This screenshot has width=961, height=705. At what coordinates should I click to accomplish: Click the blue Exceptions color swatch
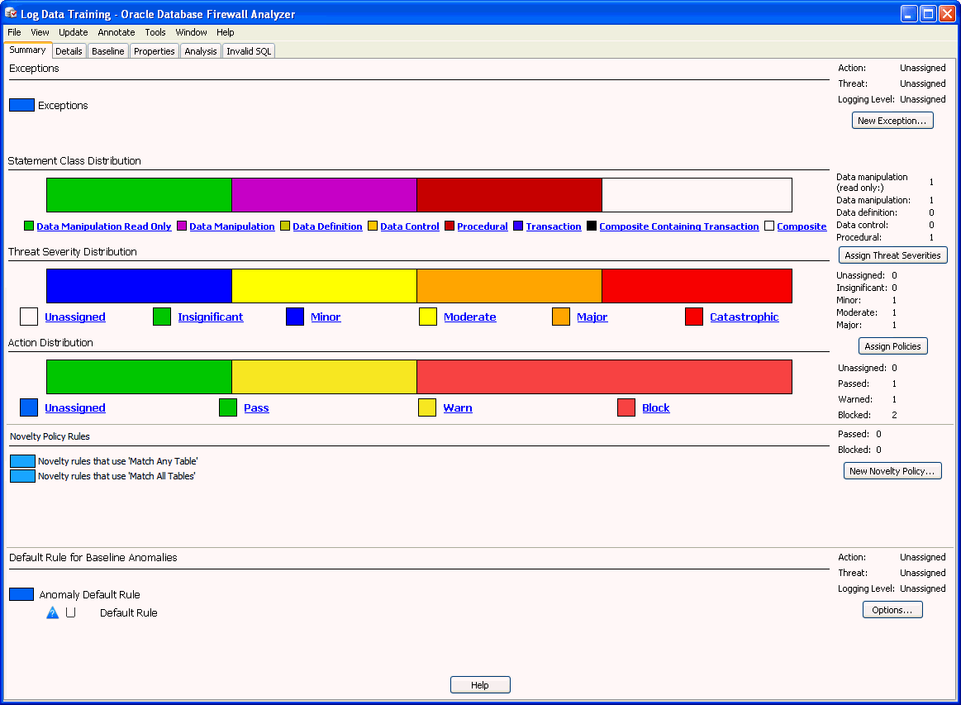coord(21,105)
